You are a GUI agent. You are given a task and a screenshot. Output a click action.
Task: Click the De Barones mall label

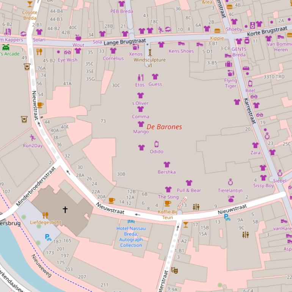pyautogui.click(x=164, y=127)
